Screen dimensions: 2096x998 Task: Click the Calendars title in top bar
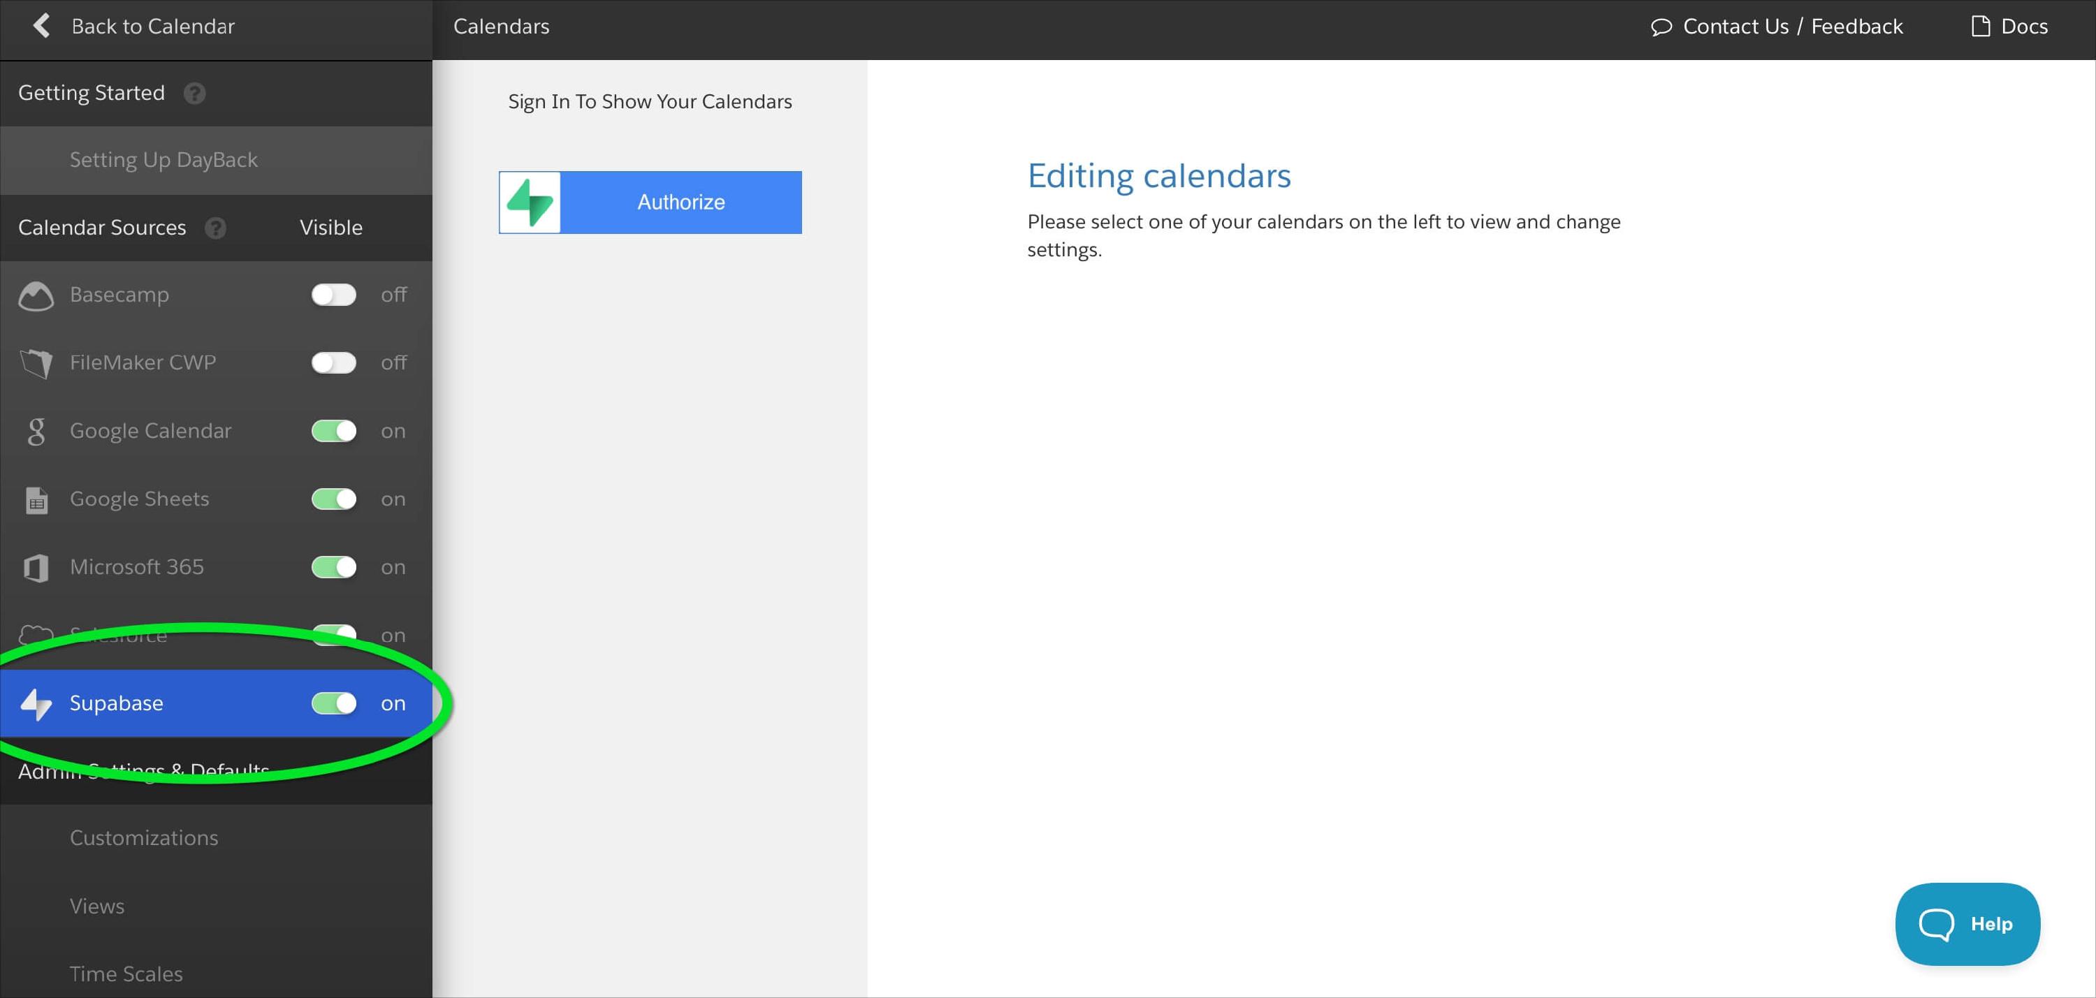coord(501,26)
